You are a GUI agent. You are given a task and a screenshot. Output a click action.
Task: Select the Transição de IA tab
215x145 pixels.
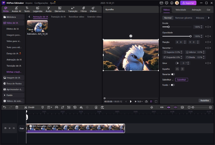point(58,17)
